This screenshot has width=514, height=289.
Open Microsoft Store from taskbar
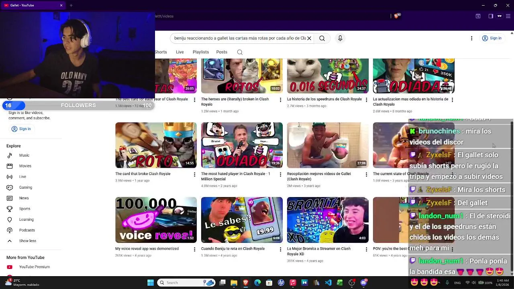[269, 283]
